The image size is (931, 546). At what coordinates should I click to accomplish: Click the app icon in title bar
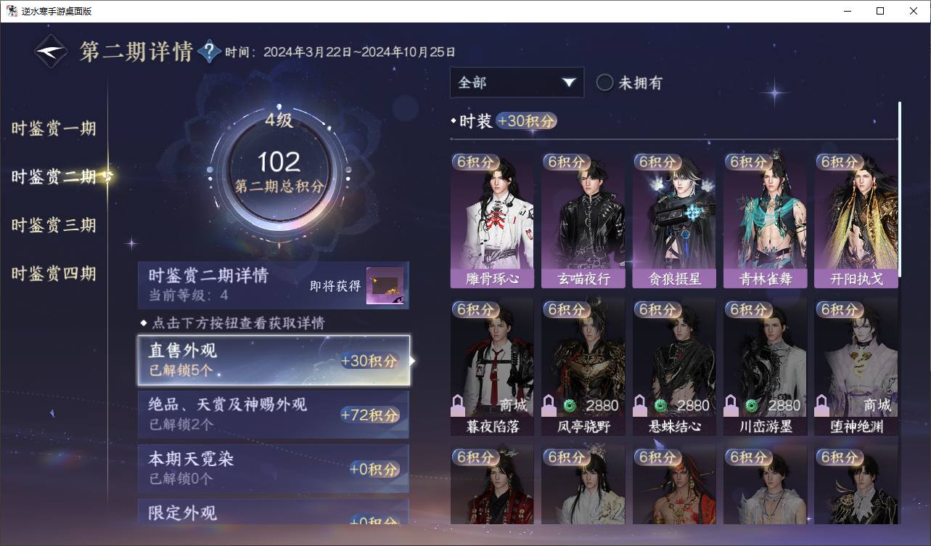tap(12, 11)
